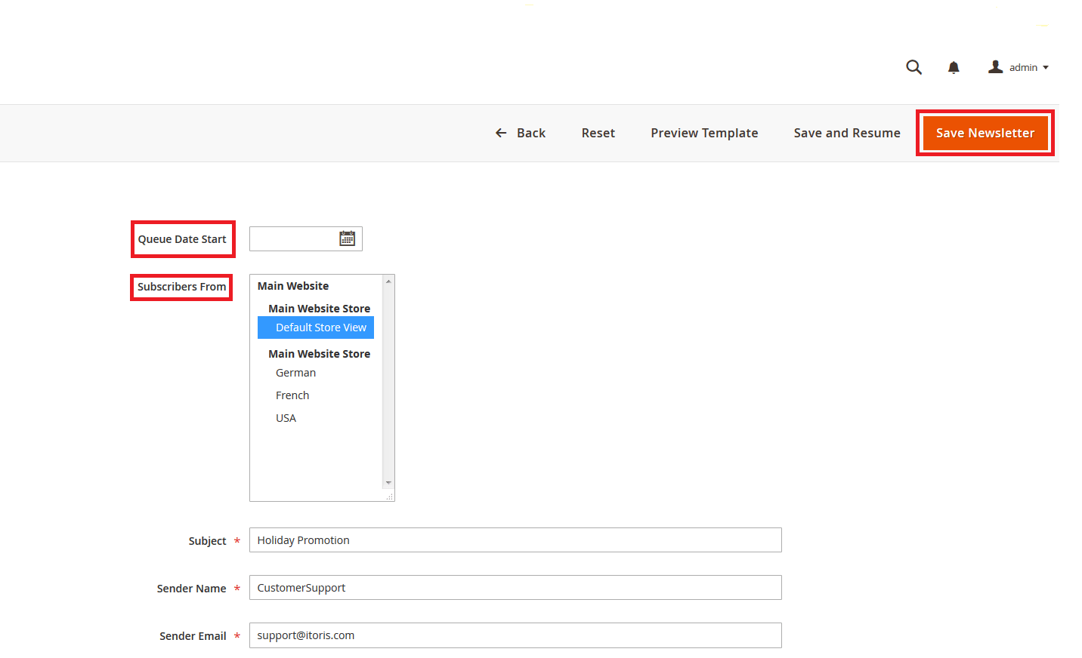Click the resize grip of the store list
1082x658 pixels.
pyautogui.click(x=390, y=497)
